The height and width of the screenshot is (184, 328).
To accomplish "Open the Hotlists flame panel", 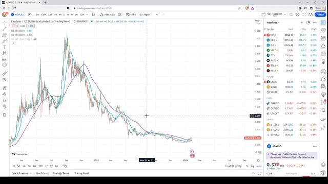I will pos(323,46).
